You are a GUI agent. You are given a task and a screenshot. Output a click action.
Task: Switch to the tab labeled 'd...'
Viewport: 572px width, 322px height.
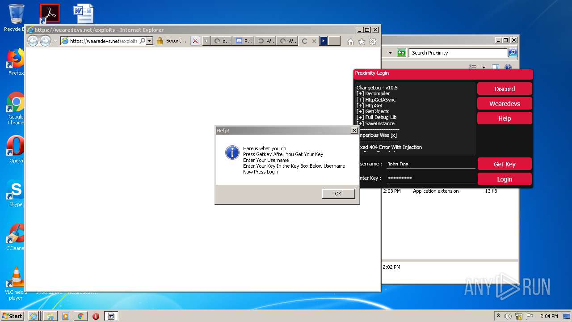coord(222,41)
